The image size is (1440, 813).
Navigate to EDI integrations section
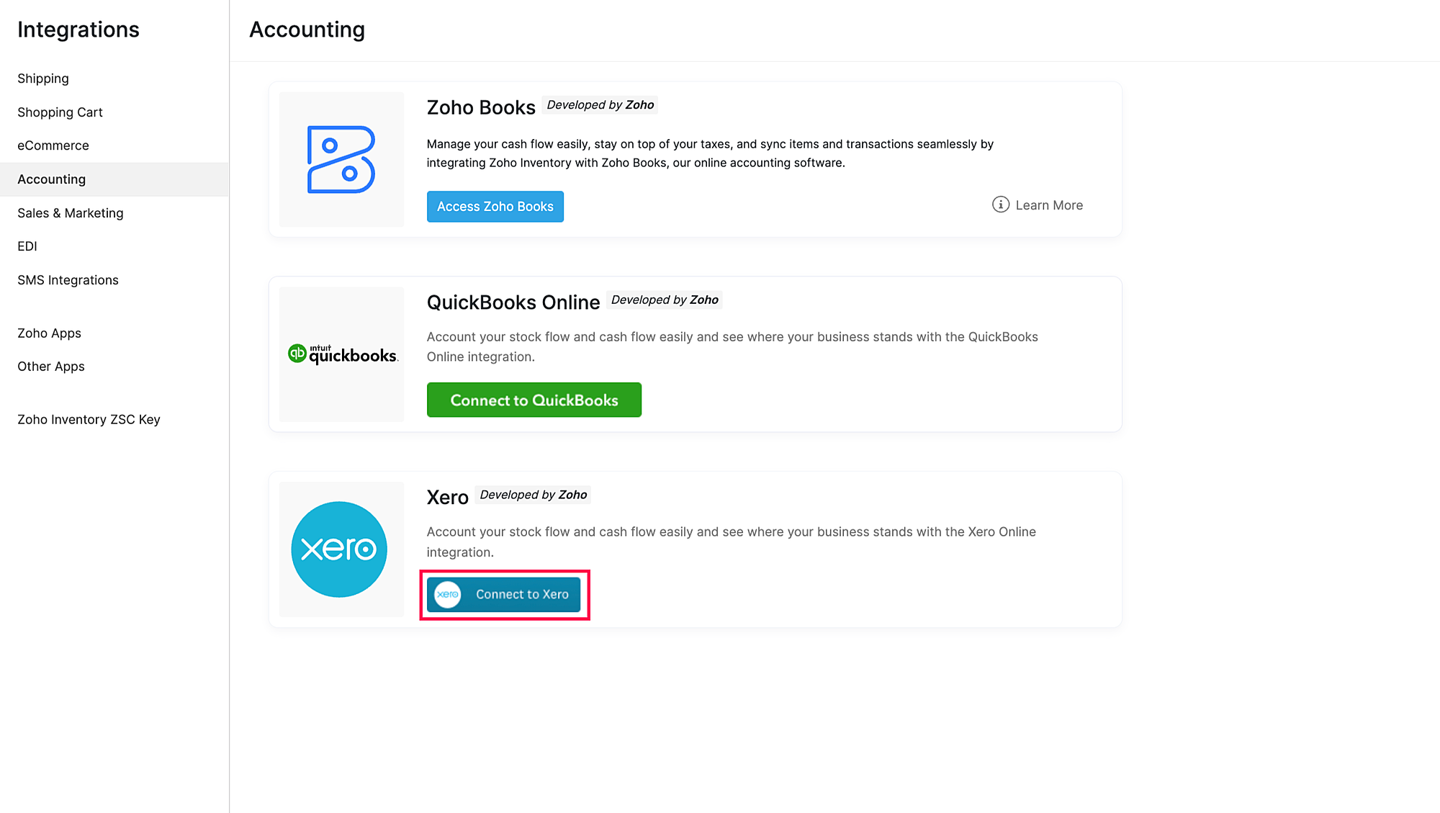(x=27, y=246)
